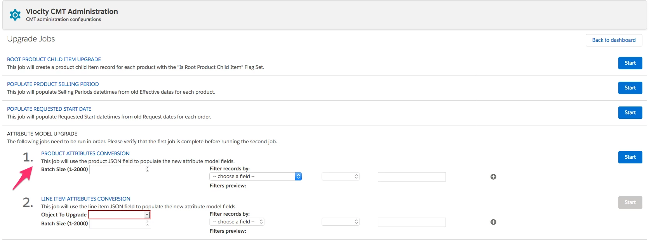Click ATTRIBUTE MODEL UPGRADE section title
This screenshot has height=242, width=649.
click(42, 134)
